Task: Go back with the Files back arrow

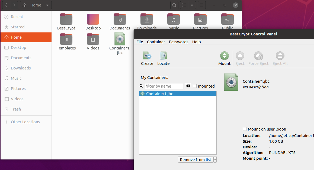Action: 6,5
